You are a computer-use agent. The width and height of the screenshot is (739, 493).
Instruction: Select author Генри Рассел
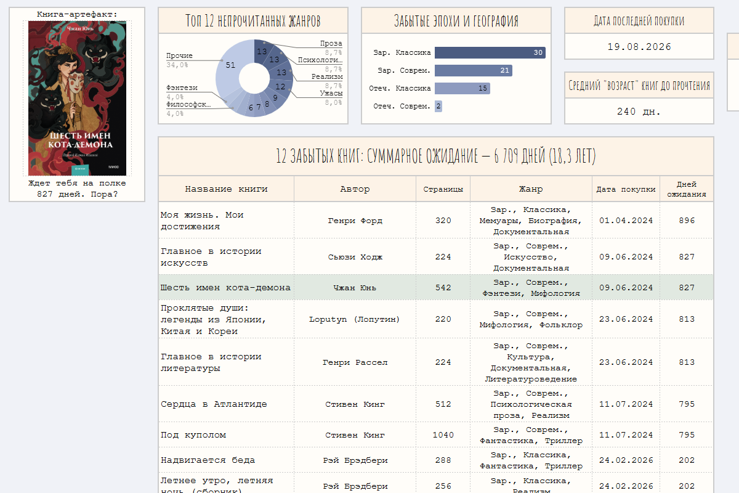355,362
